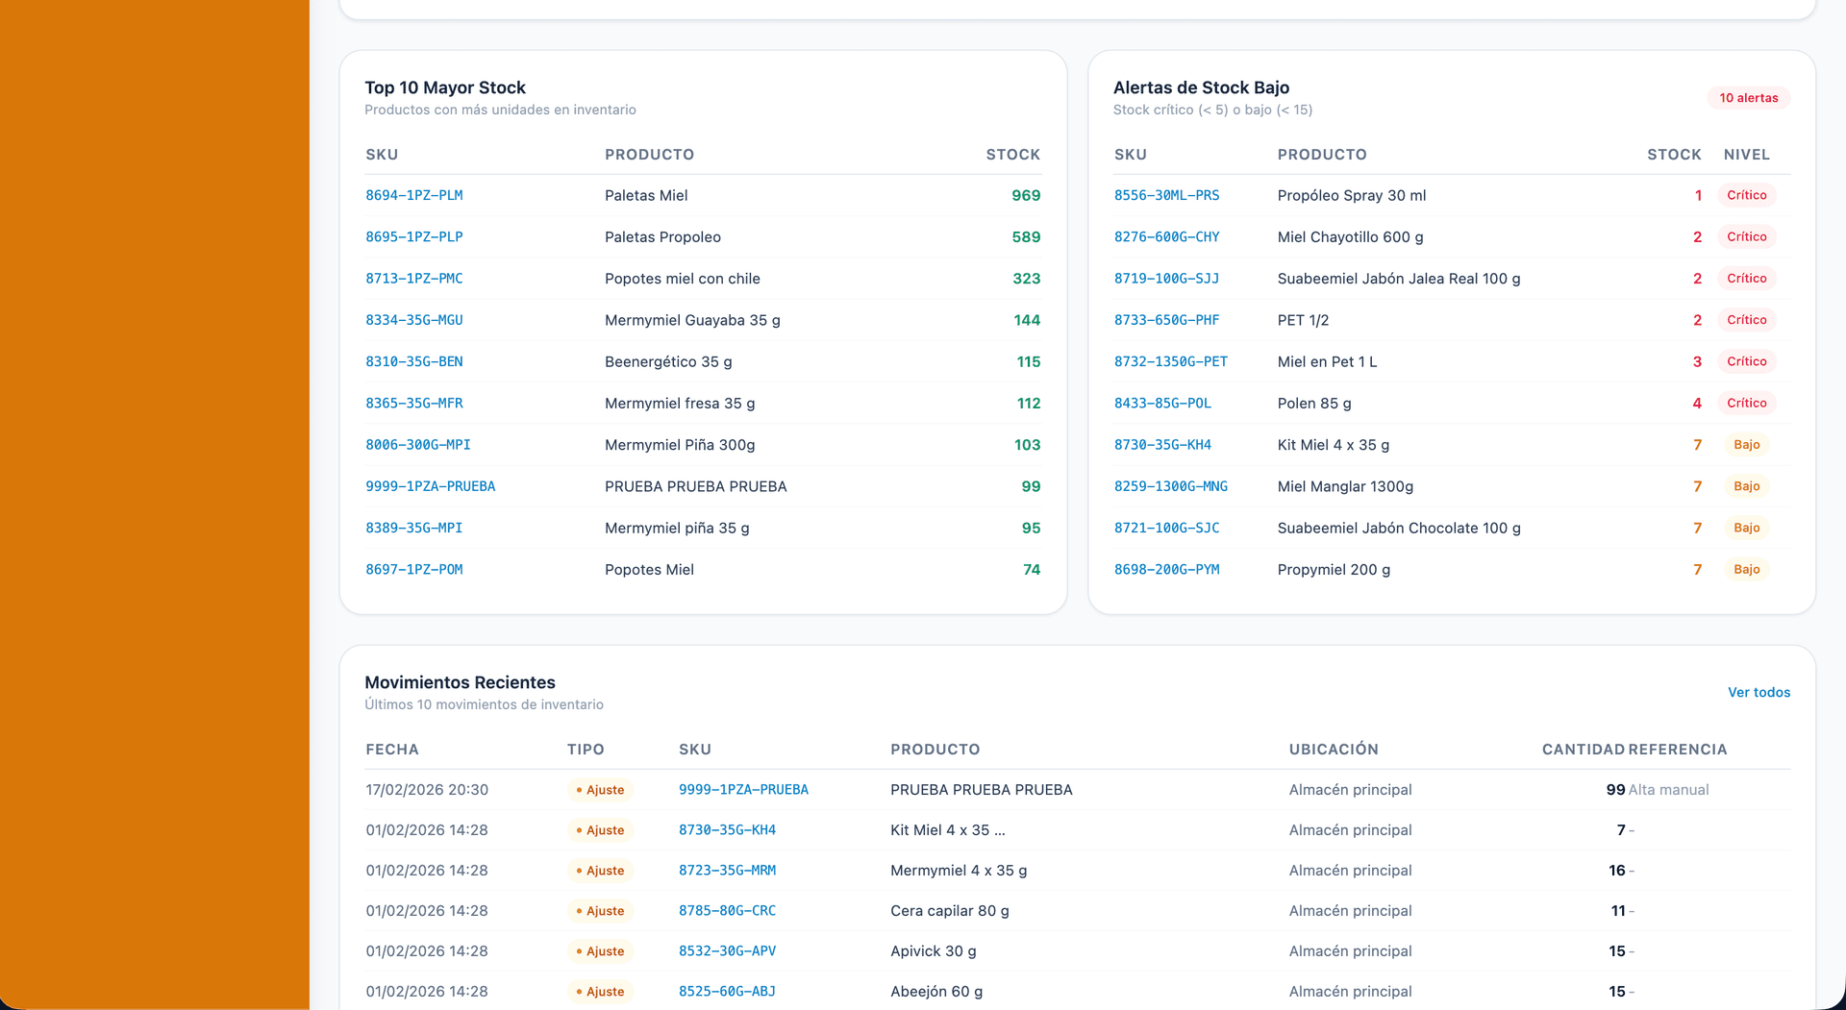The width and height of the screenshot is (1846, 1010).
Task: Open SKU 8334-35G-MGU Mermymiel Guayaba
Action: 413,320
